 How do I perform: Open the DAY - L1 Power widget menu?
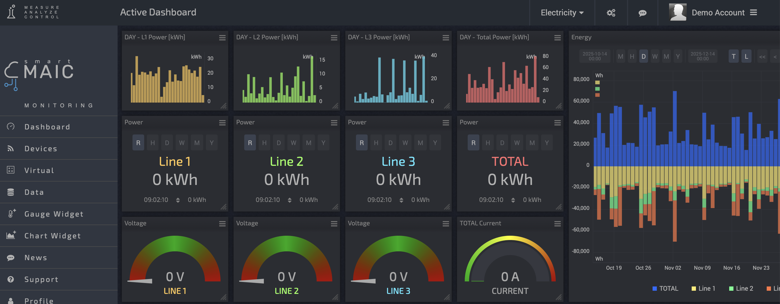click(222, 37)
